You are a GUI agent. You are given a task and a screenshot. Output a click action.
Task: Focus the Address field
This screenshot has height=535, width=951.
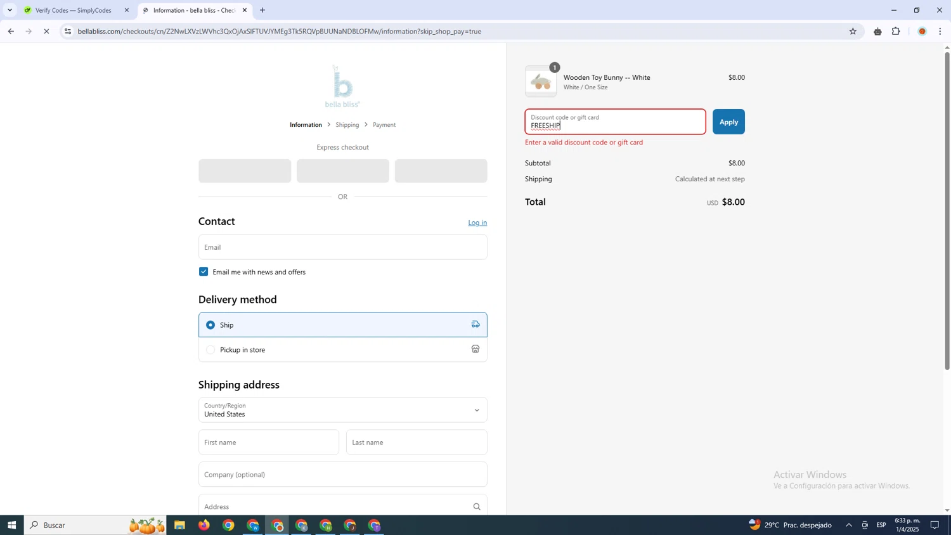342,506
